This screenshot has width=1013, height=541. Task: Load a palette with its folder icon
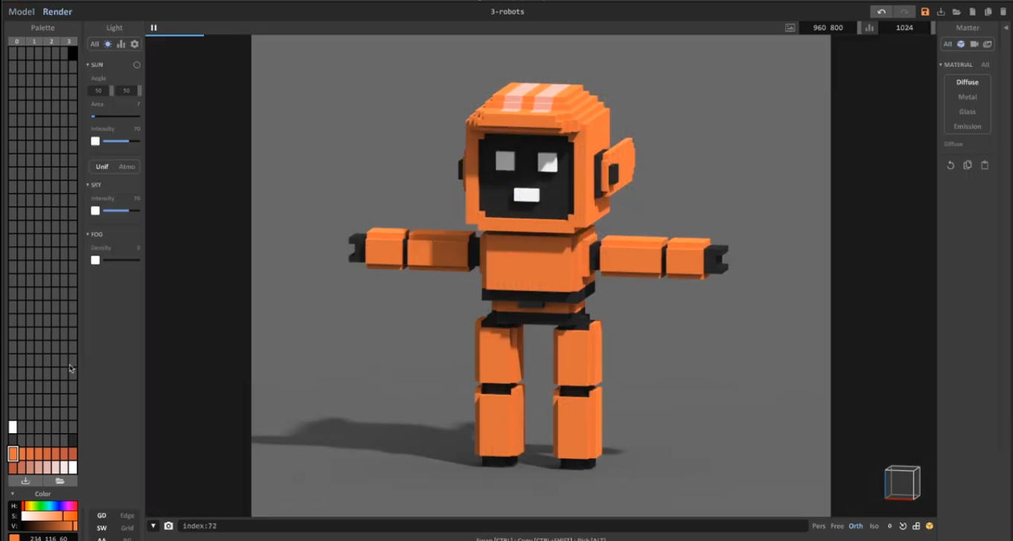pyautogui.click(x=60, y=481)
